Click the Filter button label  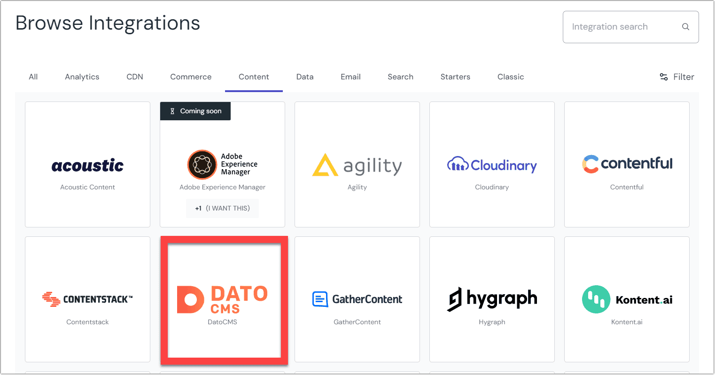(684, 77)
